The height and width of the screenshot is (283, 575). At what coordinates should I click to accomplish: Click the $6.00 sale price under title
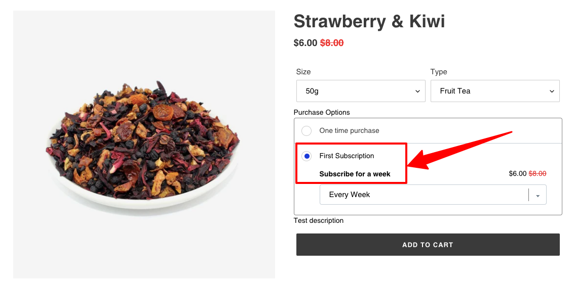click(x=305, y=43)
